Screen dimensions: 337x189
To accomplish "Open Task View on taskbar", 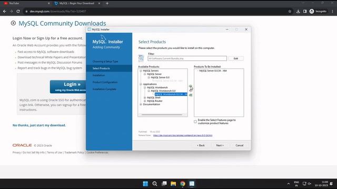I will [164, 184].
